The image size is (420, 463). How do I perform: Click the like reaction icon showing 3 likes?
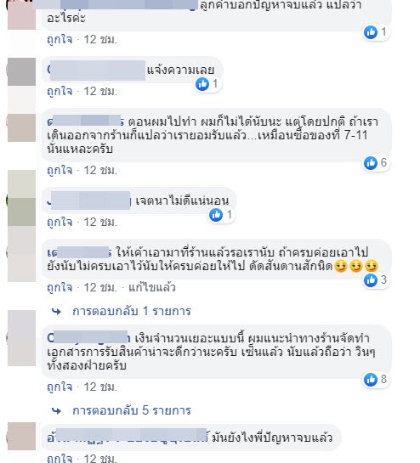pos(371,280)
